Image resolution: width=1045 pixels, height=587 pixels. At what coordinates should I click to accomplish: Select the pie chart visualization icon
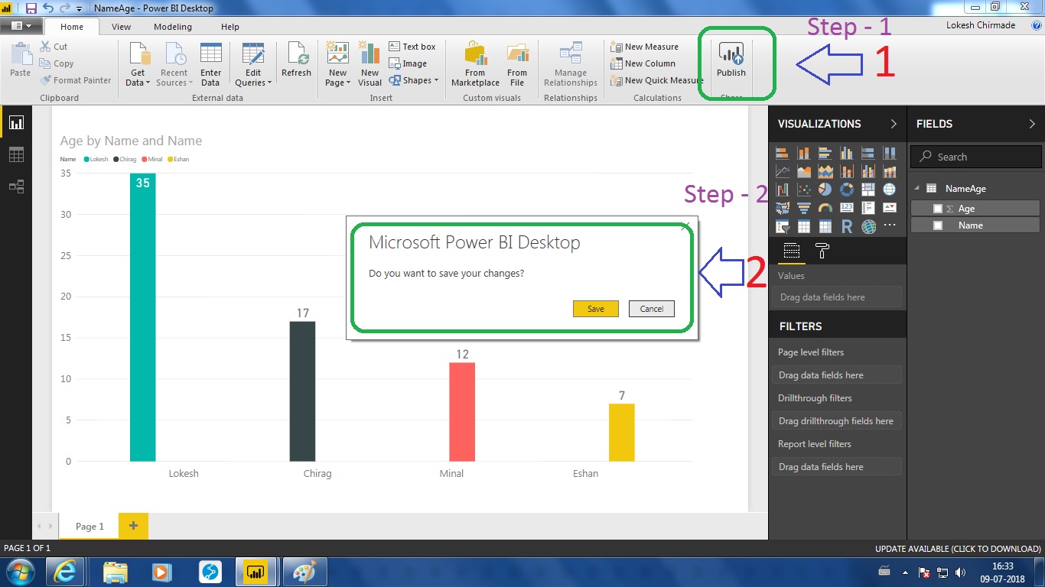(825, 189)
